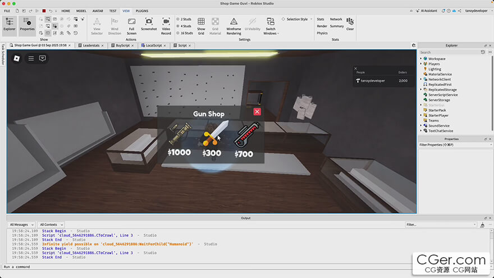Expand the ReplicatedStorage node
The height and width of the screenshot is (278, 494).
click(x=421, y=89)
